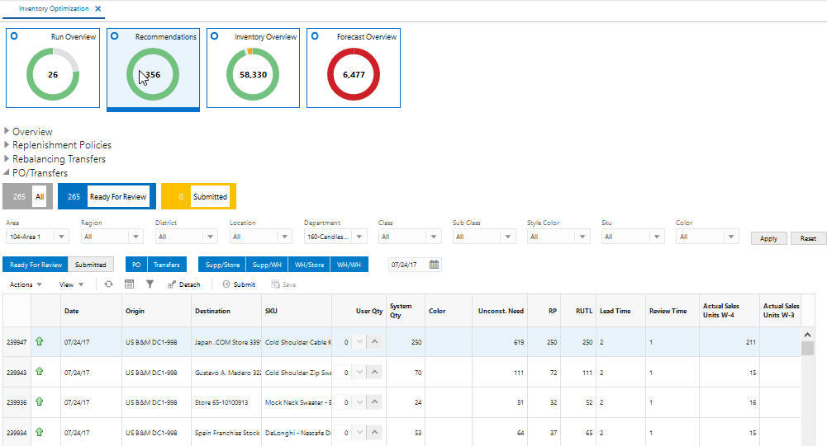Open the Sku dropdown
This screenshot has width=827, height=446.
[x=656, y=237]
